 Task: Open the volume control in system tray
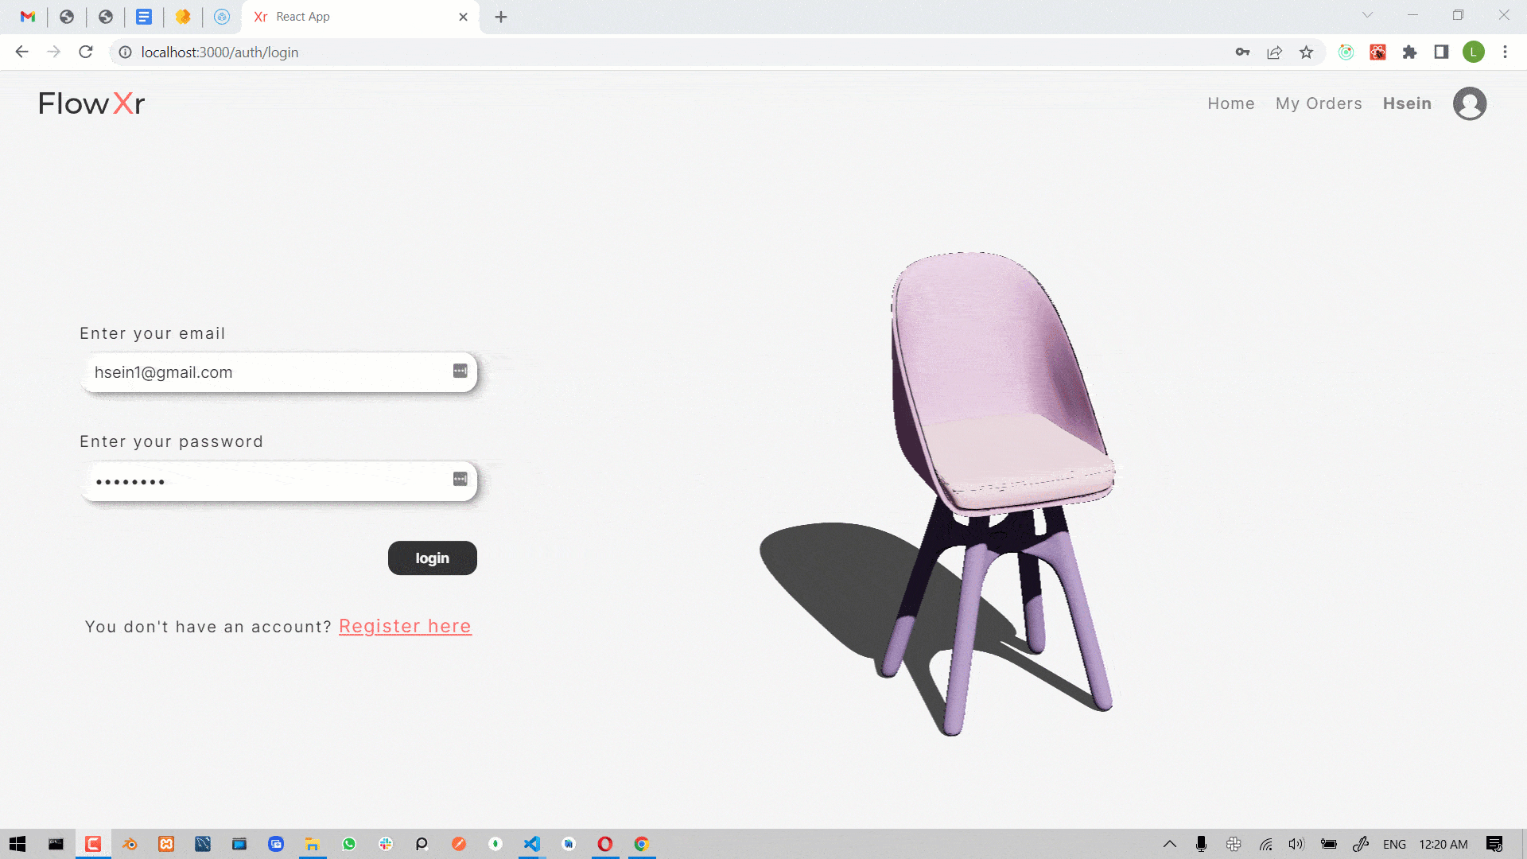point(1296,844)
